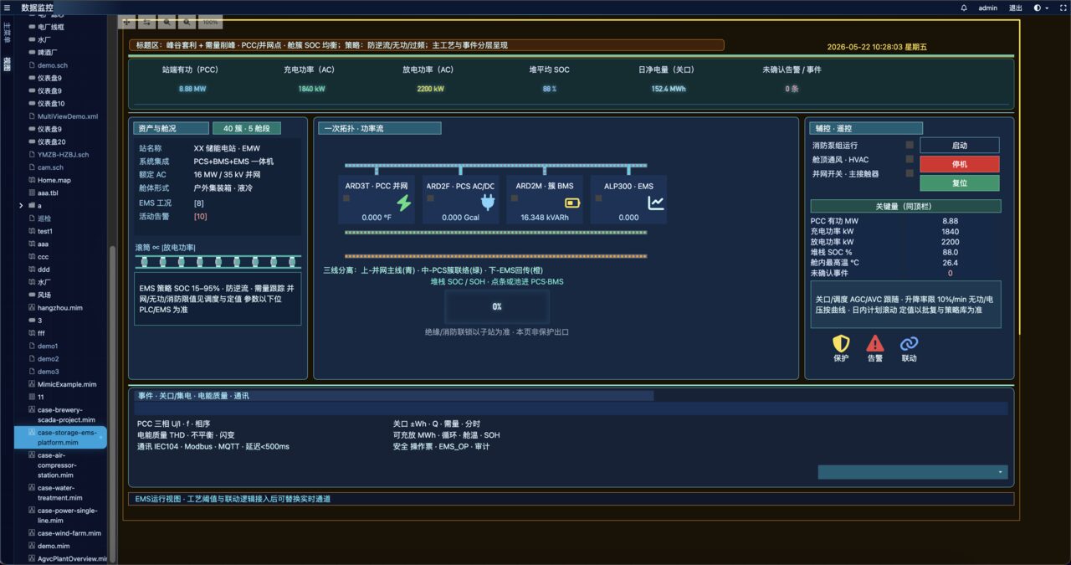Viewport: 1071px width, 565px height.
Task: Select the pan/move tool in canvas toolbar
Action: 128,23
